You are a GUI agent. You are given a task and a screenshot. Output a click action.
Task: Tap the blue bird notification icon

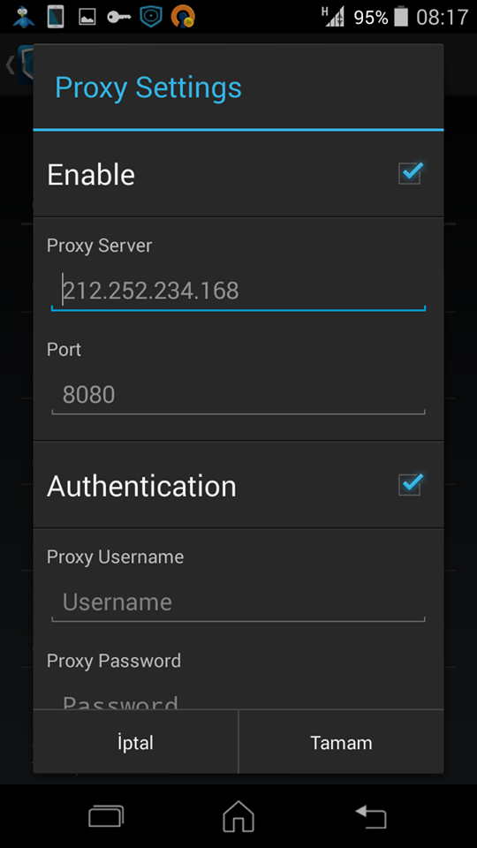[x=23, y=17]
